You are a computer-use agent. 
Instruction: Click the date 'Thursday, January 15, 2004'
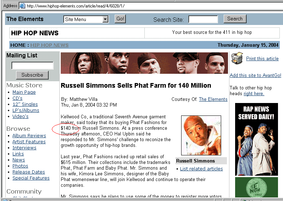pos(248,45)
